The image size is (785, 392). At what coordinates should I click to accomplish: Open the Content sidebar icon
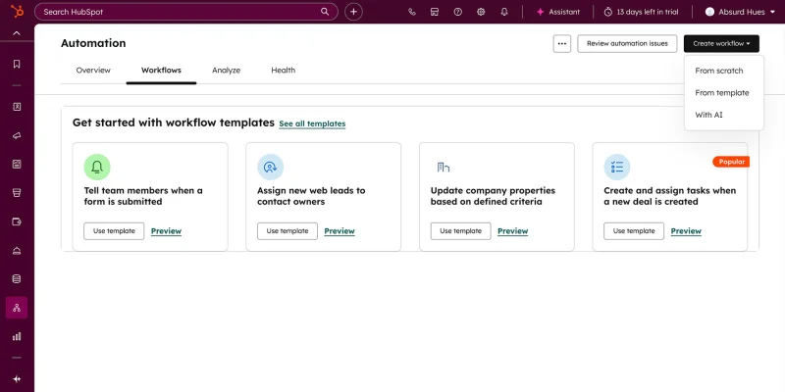pos(17,164)
